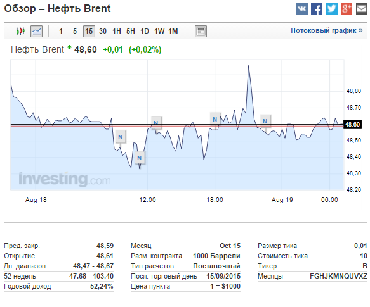Click the Месяцы codes FGHJKMNQUVXZ

(339, 276)
